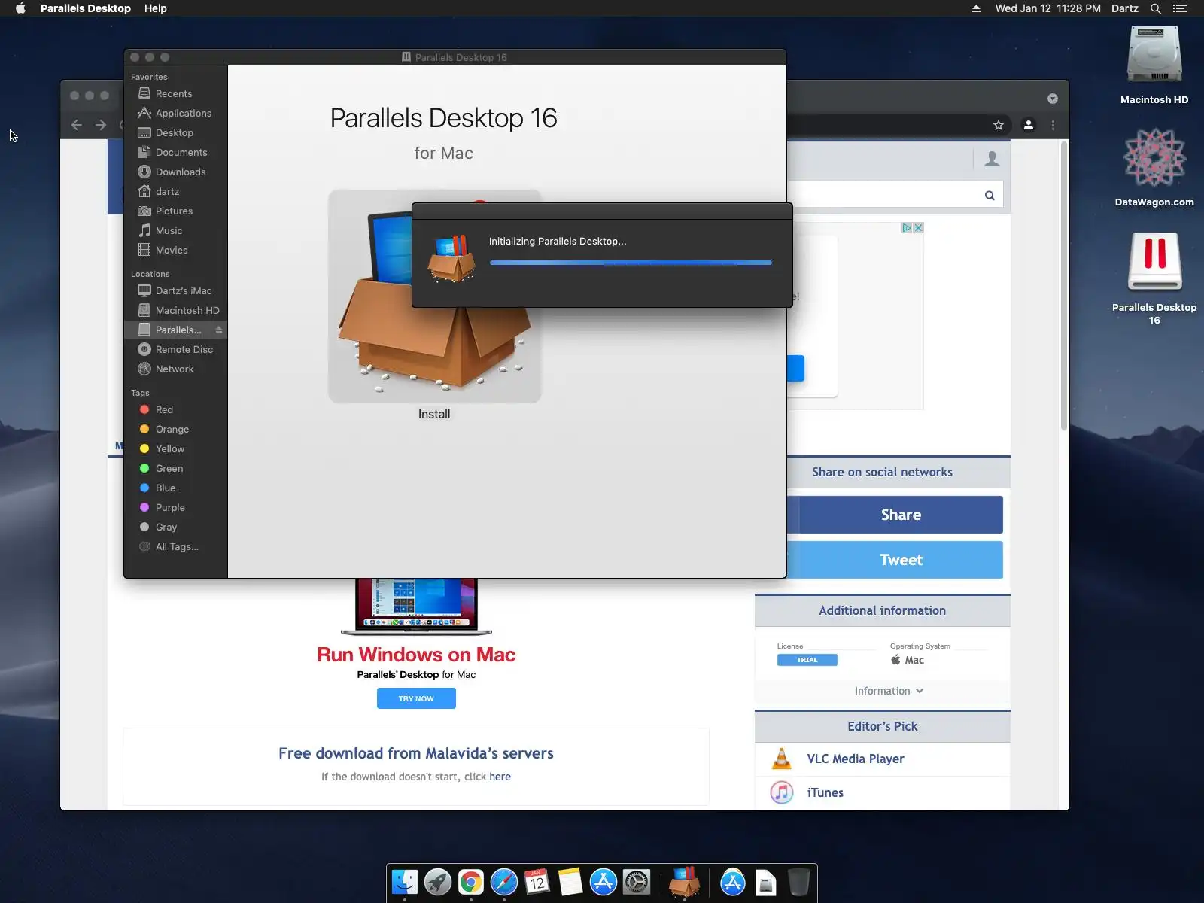This screenshot has height=903, width=1204.
Task: Select Pictures in the Finder sidebar
Action: (175, 211)
